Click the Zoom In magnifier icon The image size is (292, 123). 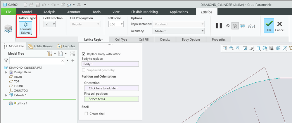(x=231, y=48)
